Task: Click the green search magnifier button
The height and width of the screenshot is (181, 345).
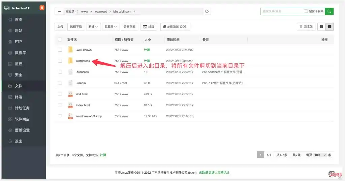Action: 329,11
